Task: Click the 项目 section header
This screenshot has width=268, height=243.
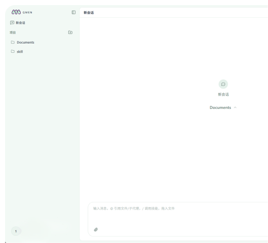Action: pos(13,32)
